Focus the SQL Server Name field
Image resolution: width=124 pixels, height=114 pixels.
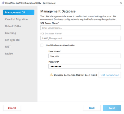(81, 28)
